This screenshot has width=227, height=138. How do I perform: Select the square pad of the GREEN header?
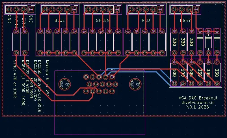pyautogui.click(x=117, y=10)
